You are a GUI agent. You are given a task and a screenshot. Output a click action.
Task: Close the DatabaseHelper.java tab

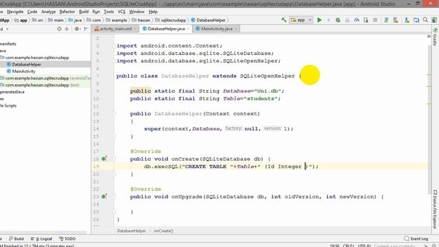pos(188,29)
